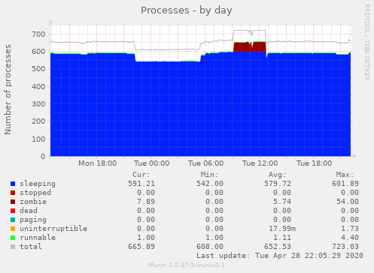Click total average value 652.53
The height and width of the screenshot is (273, 374).
coord(278,247)
